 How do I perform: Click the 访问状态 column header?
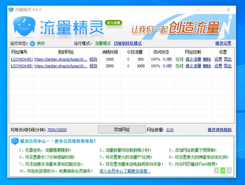pos(161,52)
